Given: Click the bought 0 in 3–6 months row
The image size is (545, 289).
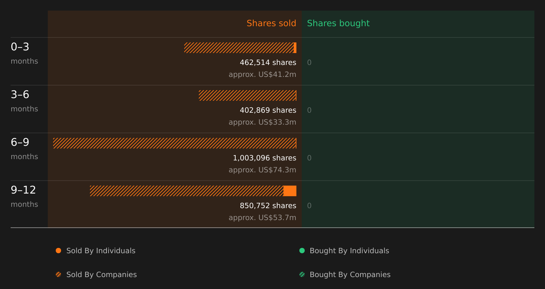Looking at the screenshot, I should [309, 110].
